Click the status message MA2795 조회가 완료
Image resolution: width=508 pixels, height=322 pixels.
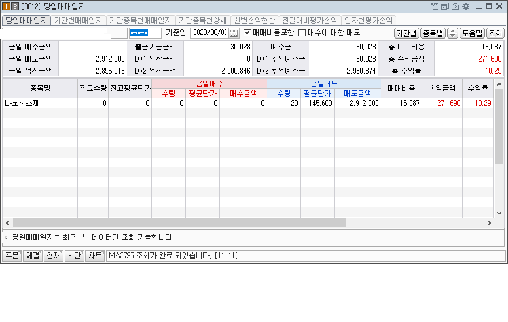(x=173, y=256)
